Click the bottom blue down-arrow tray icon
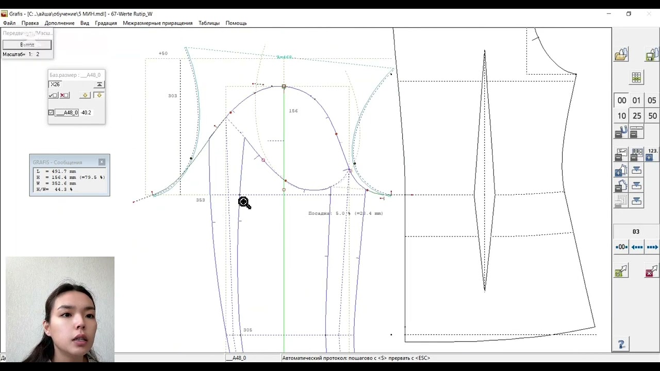 pyautogui.click(x=636, y=201)
